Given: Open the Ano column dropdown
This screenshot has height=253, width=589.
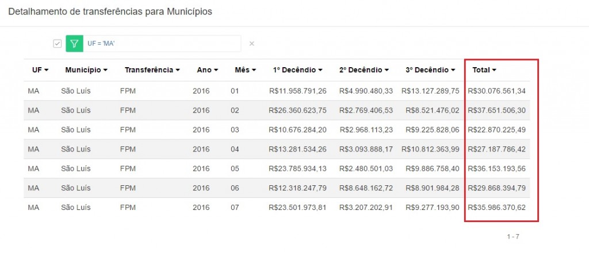Looking at the screenshot, I should [208, 70].
